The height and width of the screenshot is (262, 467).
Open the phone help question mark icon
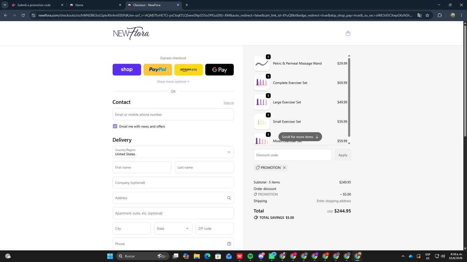click(x=229, y=244)
